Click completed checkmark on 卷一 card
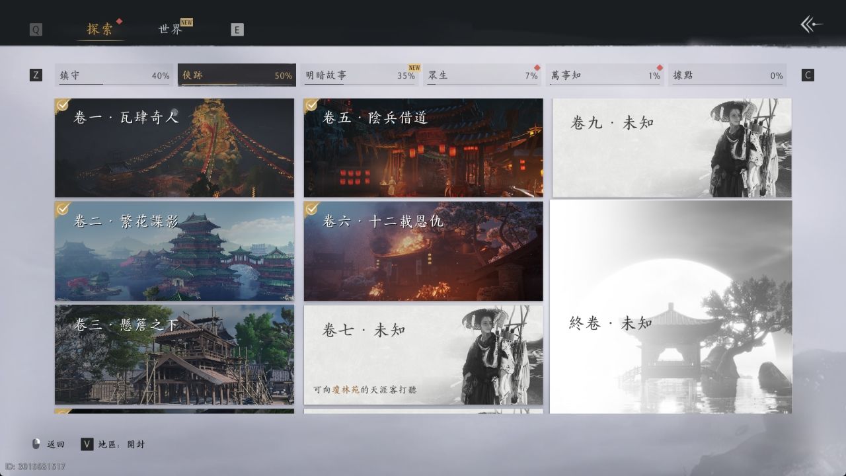The image size is (846, 476). [x=63, y=106]
